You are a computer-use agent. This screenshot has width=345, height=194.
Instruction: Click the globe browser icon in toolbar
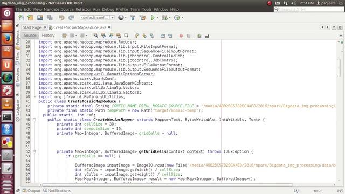coord(121,18)
